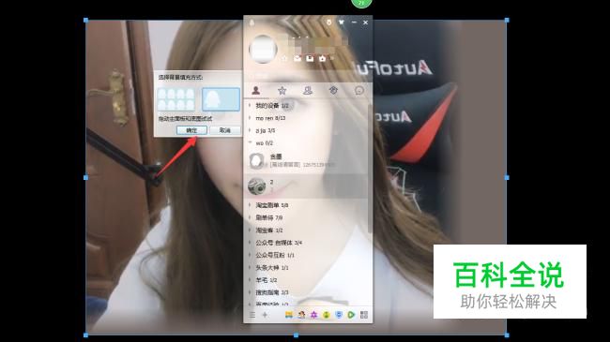This screenshot has width=610, height=342.
Task: Click the save-disk icon under nickname
Action: pyautogui.click(x=310, y=58)
